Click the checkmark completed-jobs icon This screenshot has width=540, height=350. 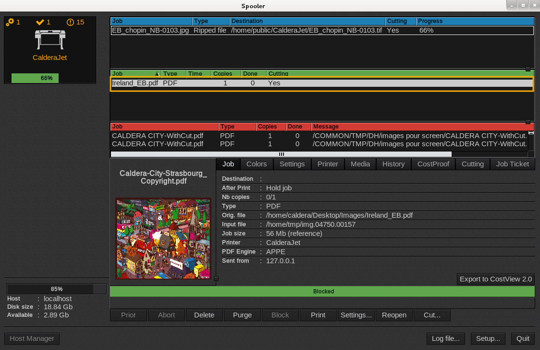pyautogui.click(x=41, y=22)
